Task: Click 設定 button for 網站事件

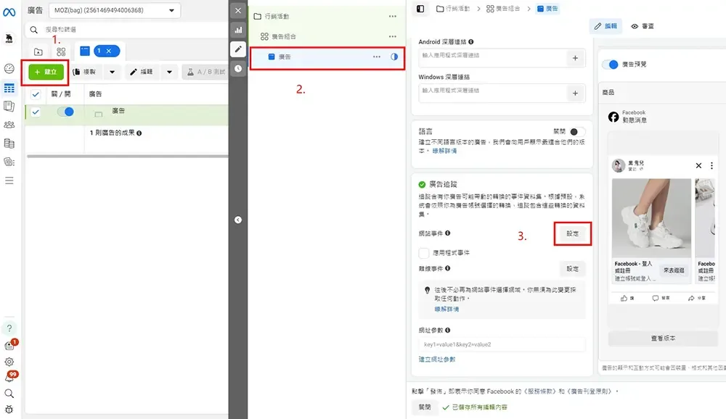Action: (x=573, y=233)
